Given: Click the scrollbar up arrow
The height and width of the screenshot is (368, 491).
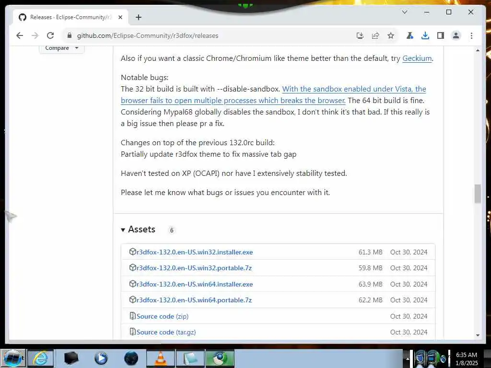Looking at the screenshot, I should [478, 50].
